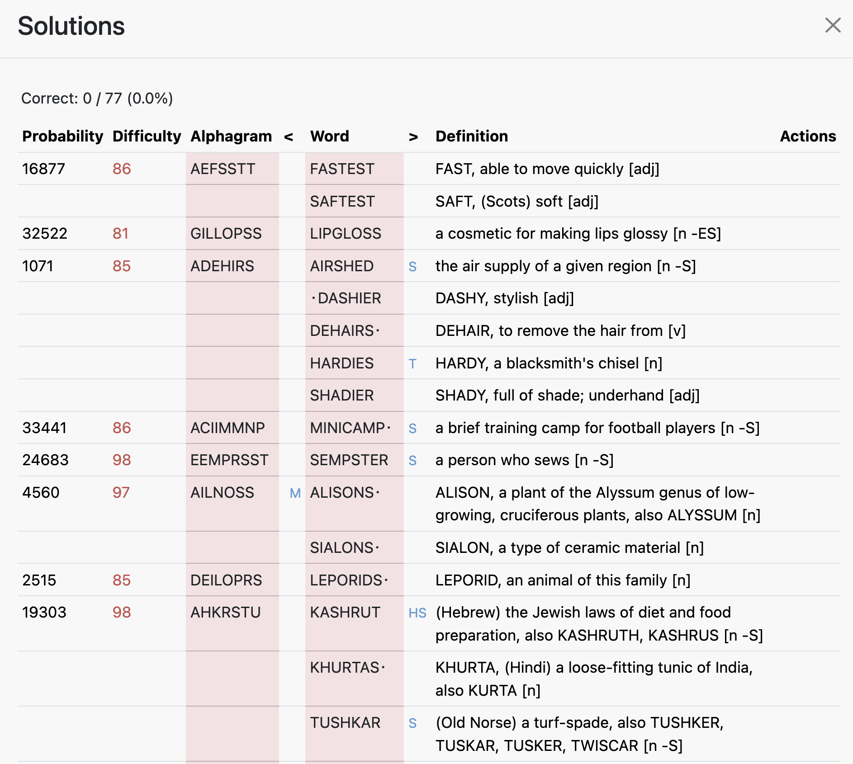Click the Actions column header
The width and height of the screenshot is (853, 764).
click(x=808, y=136)
